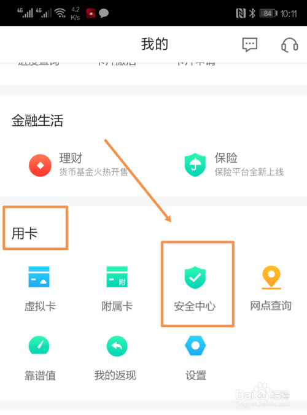Click the 货币基金火热开售 subtitle text

tap(93, 172)
